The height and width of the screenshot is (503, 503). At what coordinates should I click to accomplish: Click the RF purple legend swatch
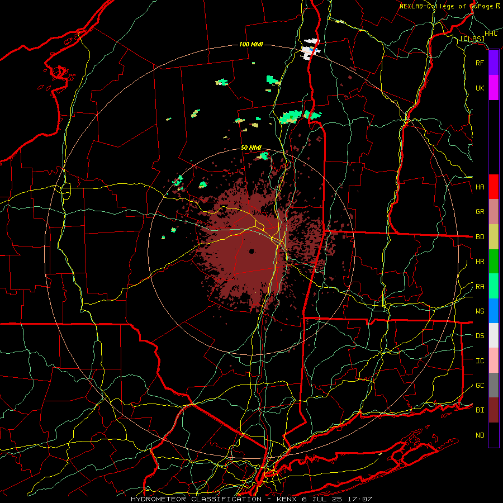493,63
